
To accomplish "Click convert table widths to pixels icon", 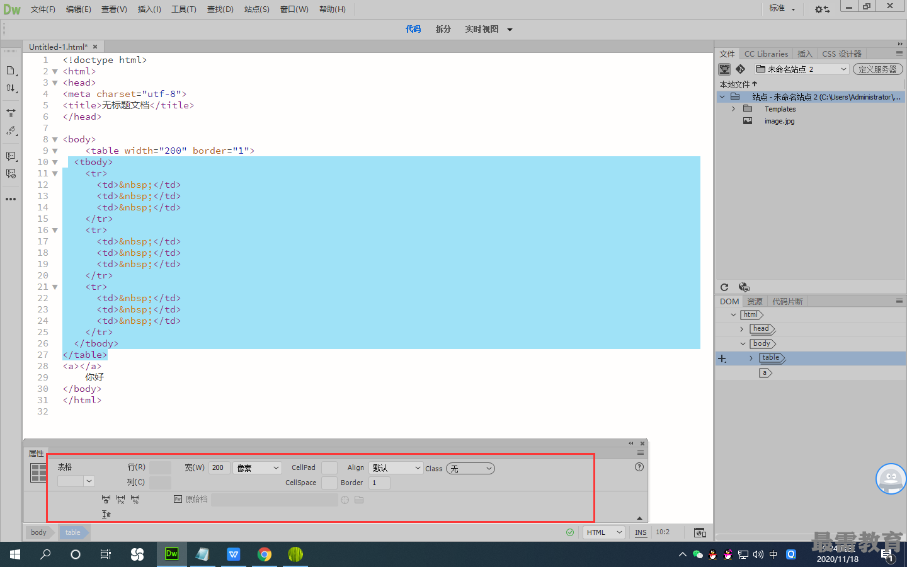I will [x=121, y=500].
